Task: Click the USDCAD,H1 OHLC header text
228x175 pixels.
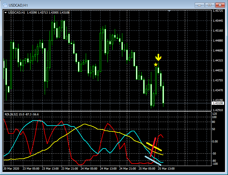Action: 39,13
